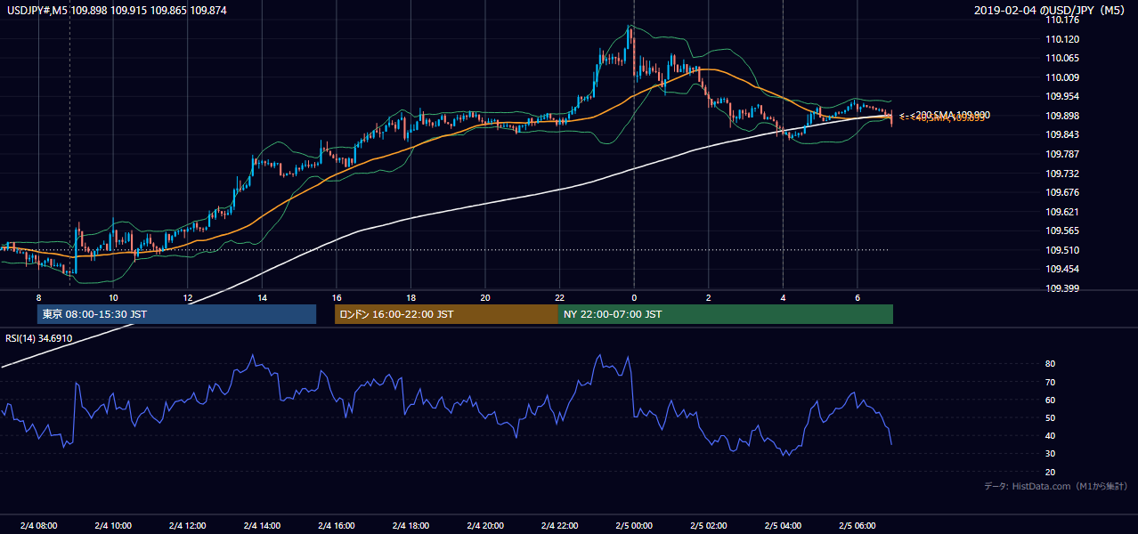Screen dimensions: 1138x534
Task: Click RSI scale value 80
Action: [1051, 364]
